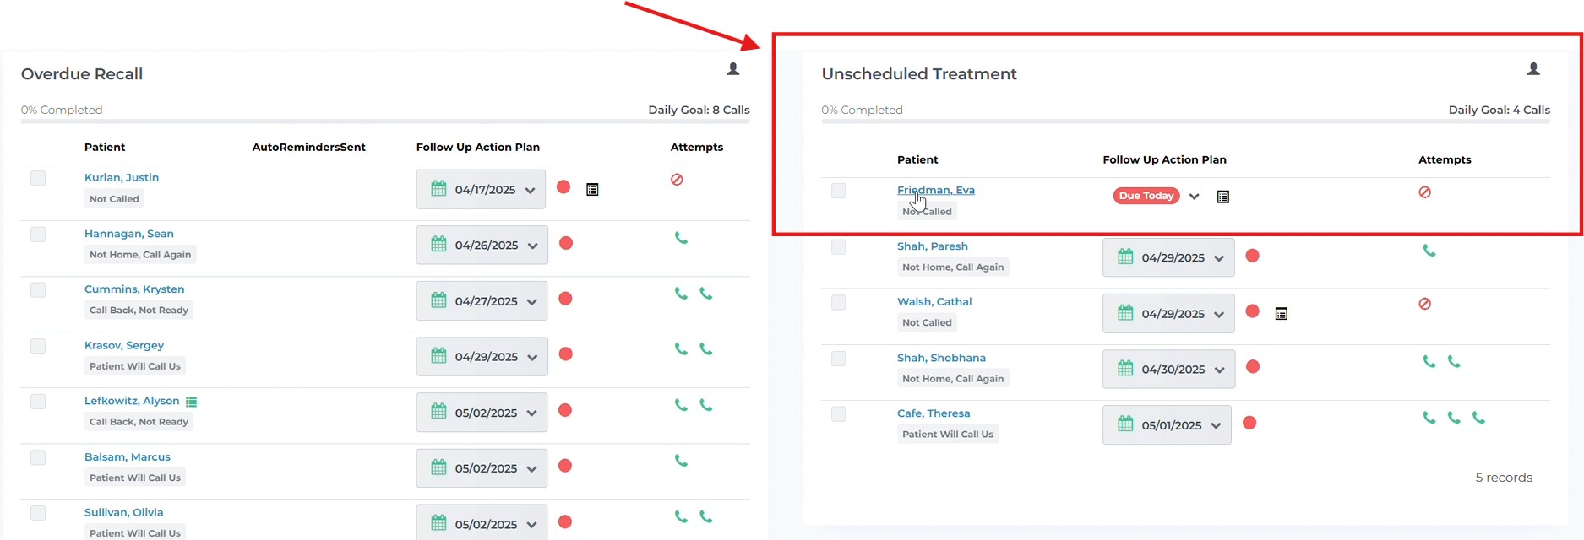Check the box for Lefkowitz, Alyson
Screen dimensions: 1584x540
38,402
